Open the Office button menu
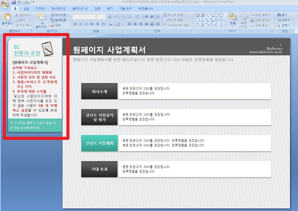 point(4,4)
